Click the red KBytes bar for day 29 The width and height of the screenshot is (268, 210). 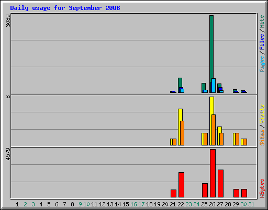pos(237,193)
